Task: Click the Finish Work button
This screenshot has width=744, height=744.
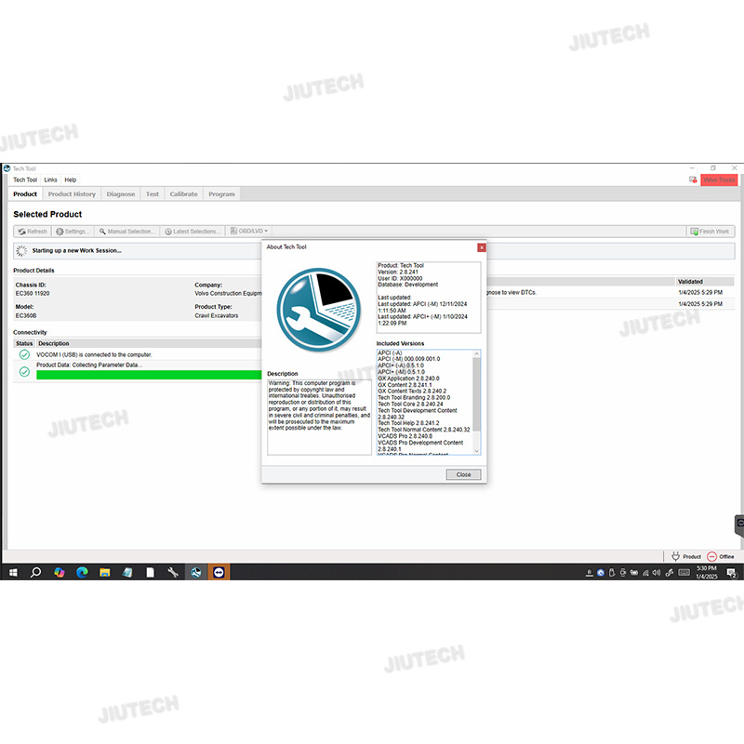Action: (711, 232)
